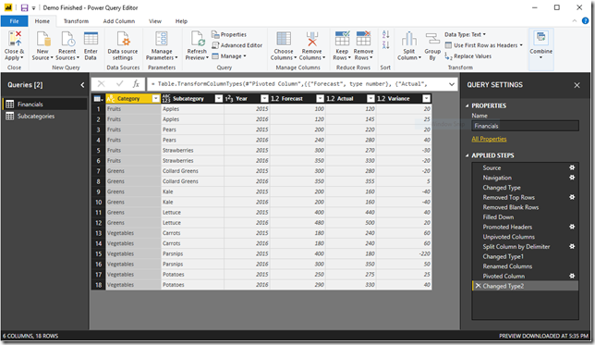Collapse the Queries pane
This screenshot has height=345, width=595.
click(x=82, y=85)
